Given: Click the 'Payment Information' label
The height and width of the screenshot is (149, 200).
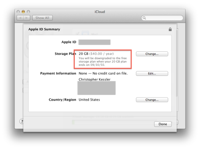Looking at the screenshot, I should point(58,74).
